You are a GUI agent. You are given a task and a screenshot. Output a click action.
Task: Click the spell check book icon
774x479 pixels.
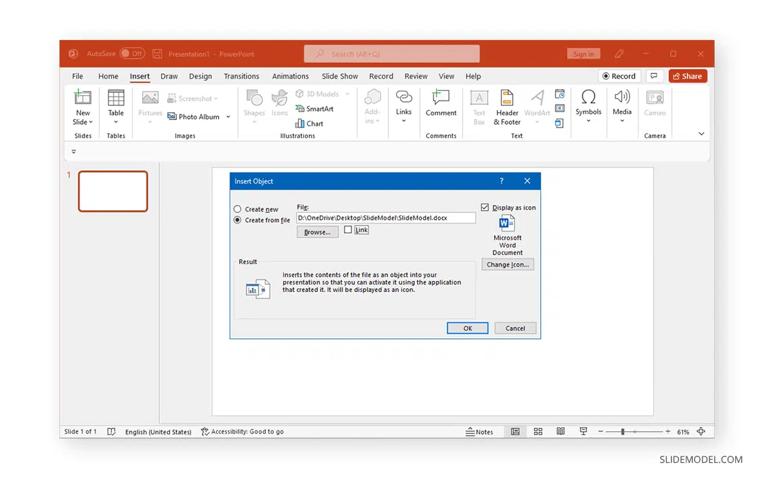tap(112, 431)
